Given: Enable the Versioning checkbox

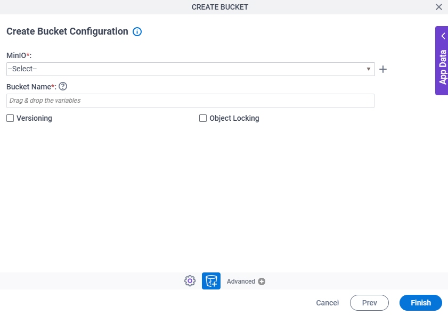Looking at the screenshot, I should (10, 118).
